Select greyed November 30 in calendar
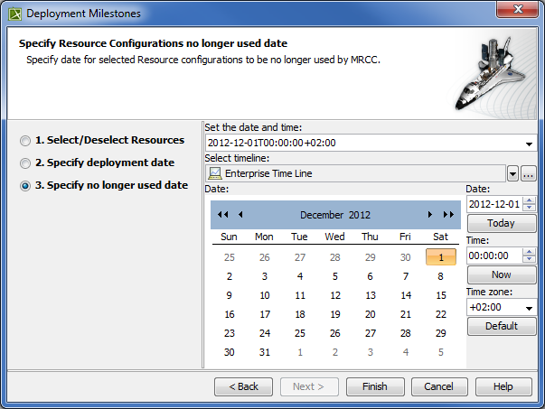Screen dimensions: 545x409 point(405,257)
